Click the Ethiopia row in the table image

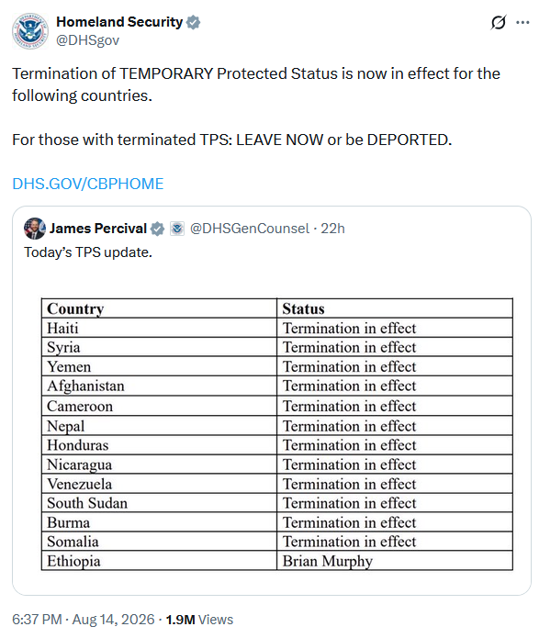coord(276,561)
